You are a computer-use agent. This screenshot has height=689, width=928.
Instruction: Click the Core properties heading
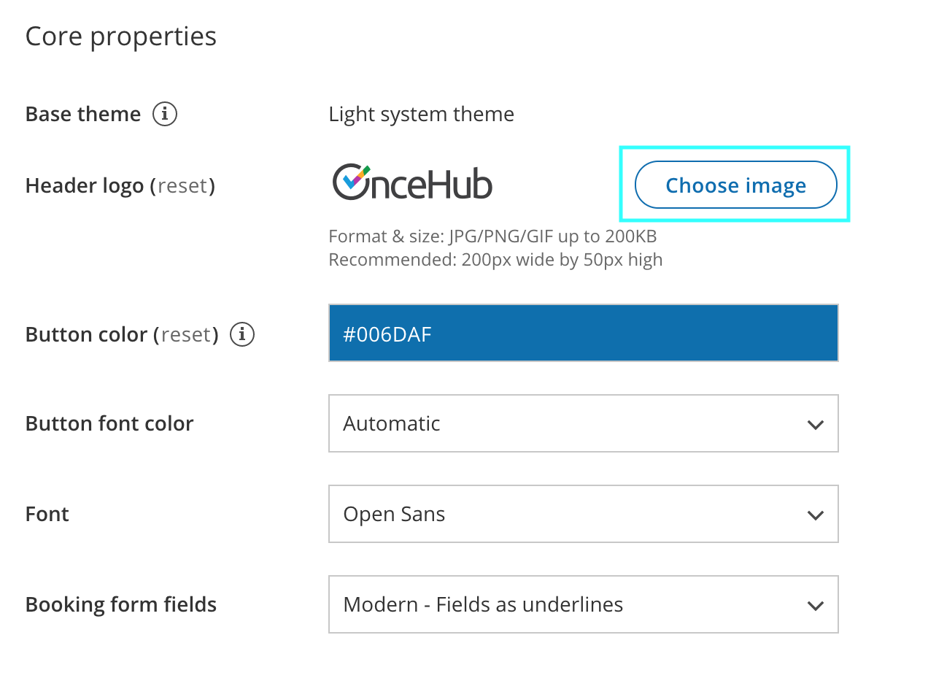(120, 36)
